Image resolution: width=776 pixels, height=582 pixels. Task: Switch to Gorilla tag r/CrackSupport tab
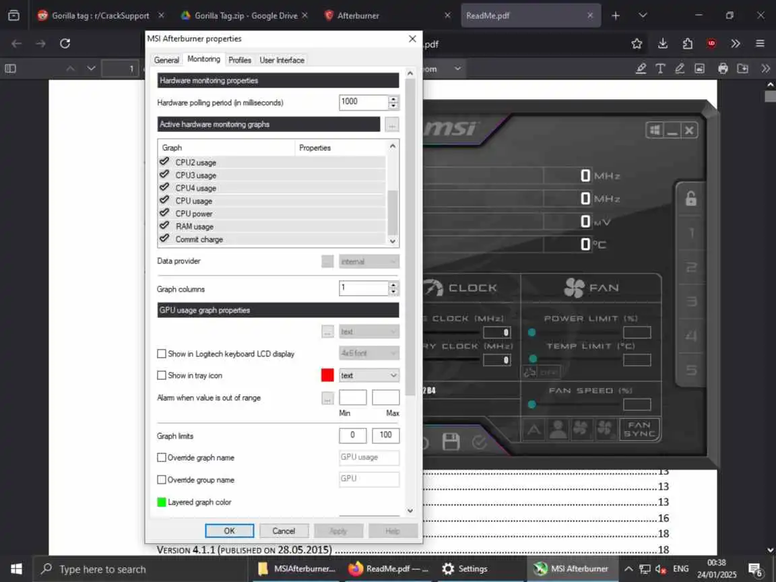click(100, 15)
